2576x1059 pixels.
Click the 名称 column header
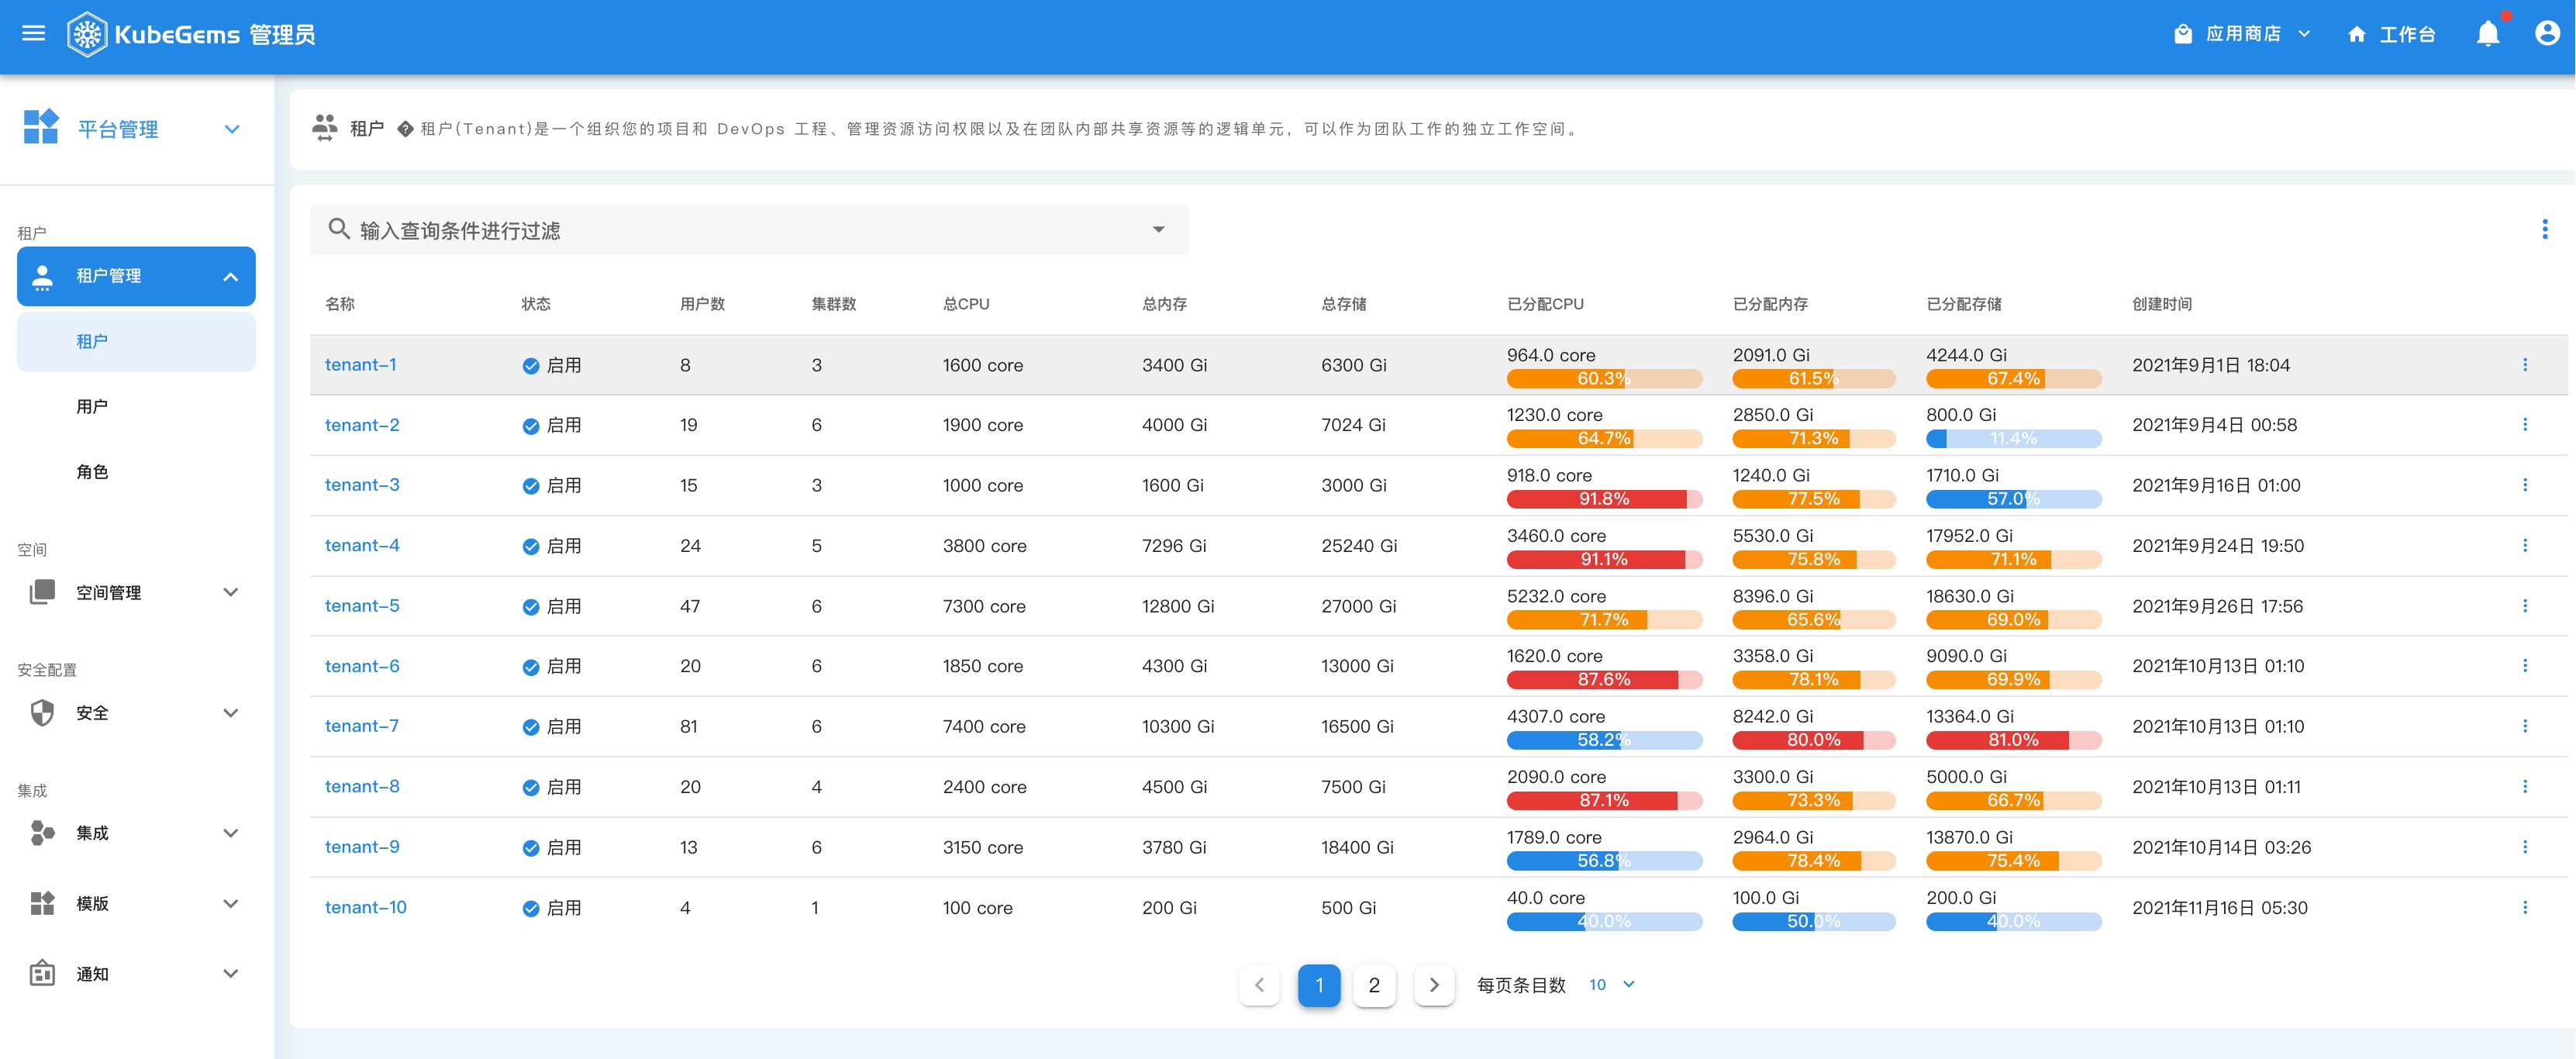[x=340, y=304]
